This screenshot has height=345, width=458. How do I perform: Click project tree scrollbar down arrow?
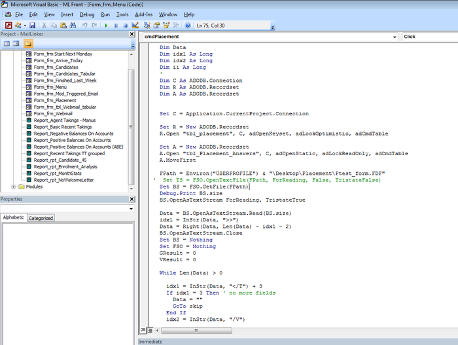click(132, 189)
